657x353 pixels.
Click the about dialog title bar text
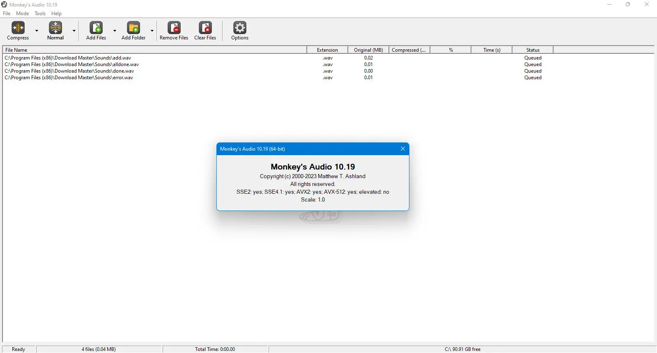pyautogui.click(x=253, y=149)
